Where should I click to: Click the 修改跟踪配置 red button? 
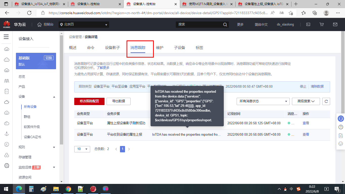pyautogui.click(x=89, y=101)
